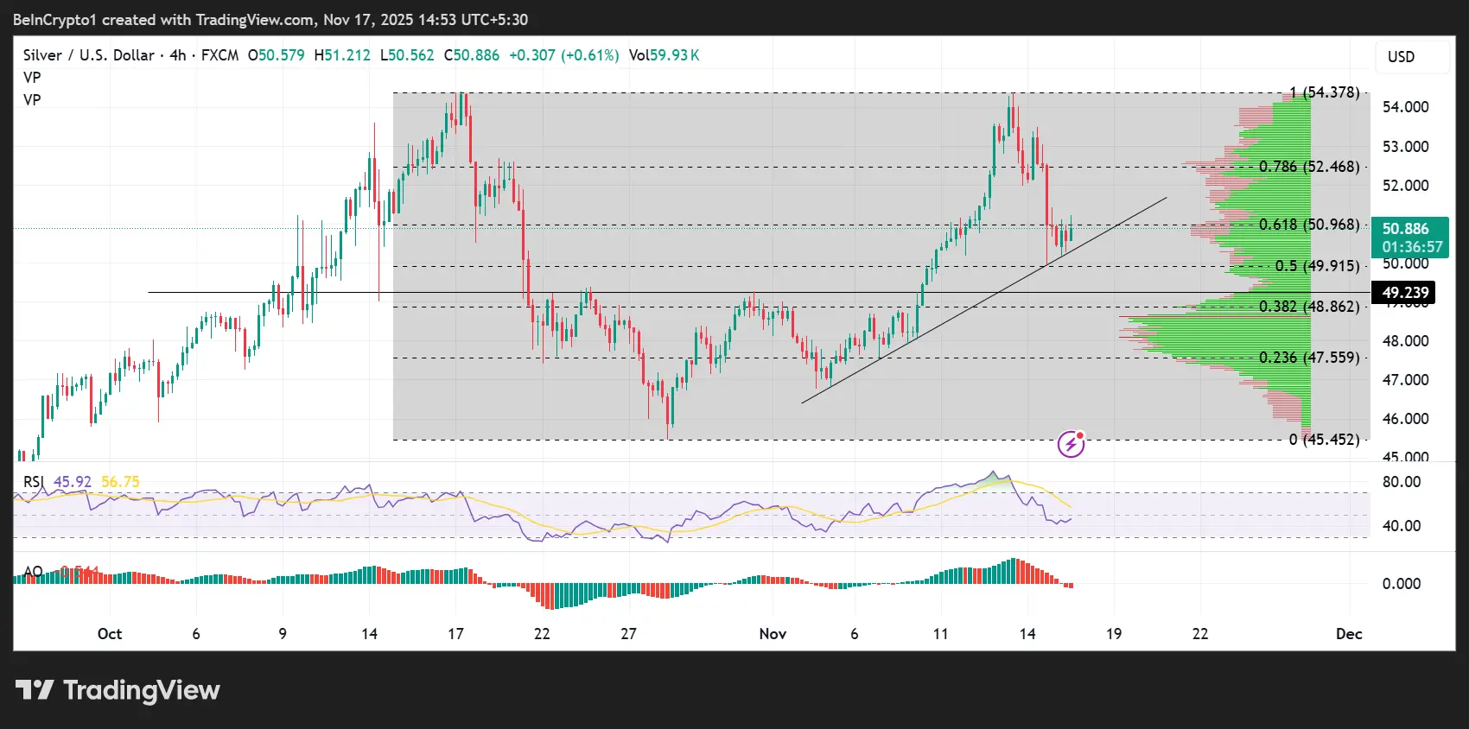The height and width of the screenshot is (729, 1469).
Task: Click the first VP indicator label
Action: (x=32, y=78)
